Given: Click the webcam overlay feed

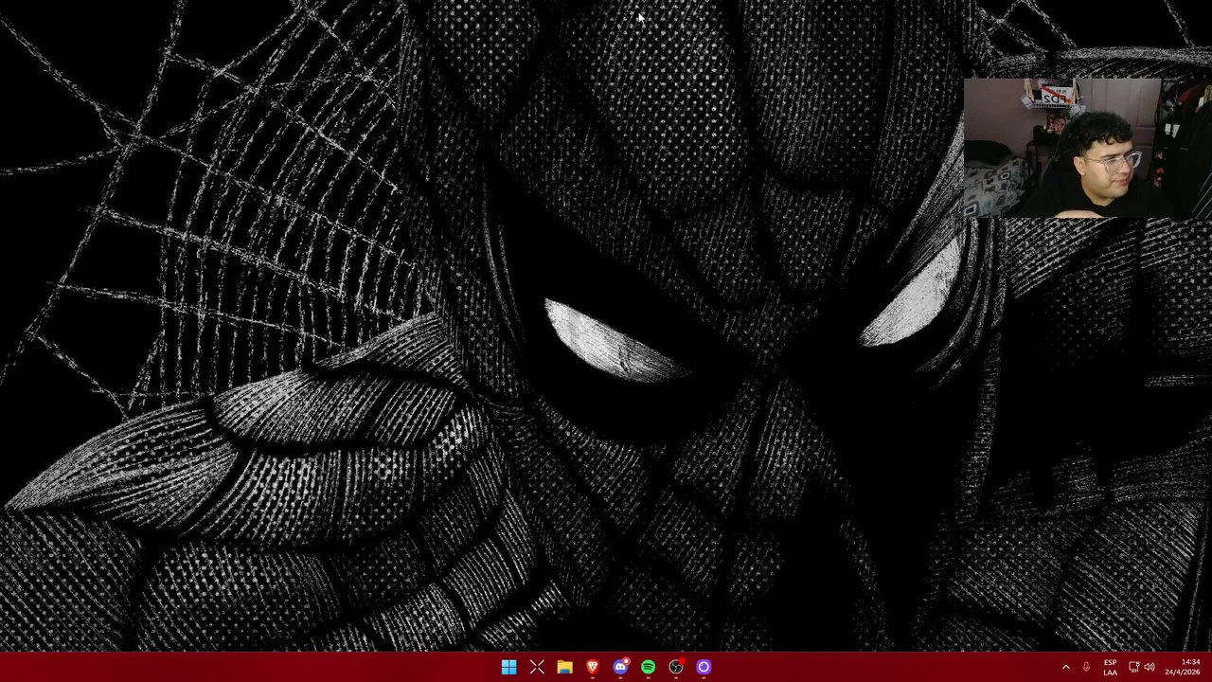Looking at the screenshot, I should pyautogui.click(x=1087, y=148).
